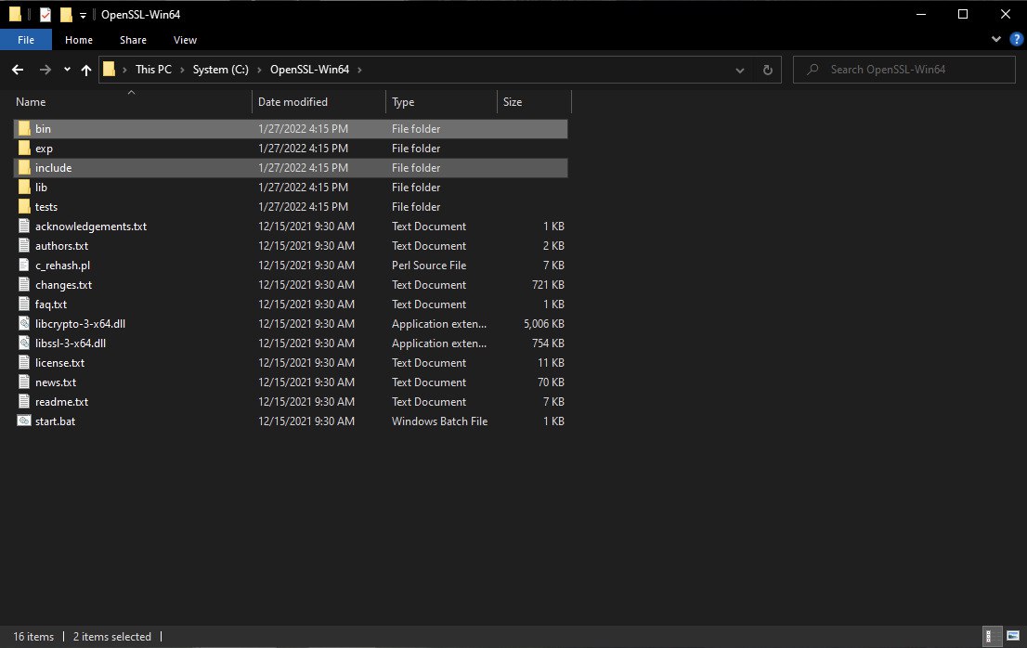Select the c_rehash.pl file name

point(63,266)
